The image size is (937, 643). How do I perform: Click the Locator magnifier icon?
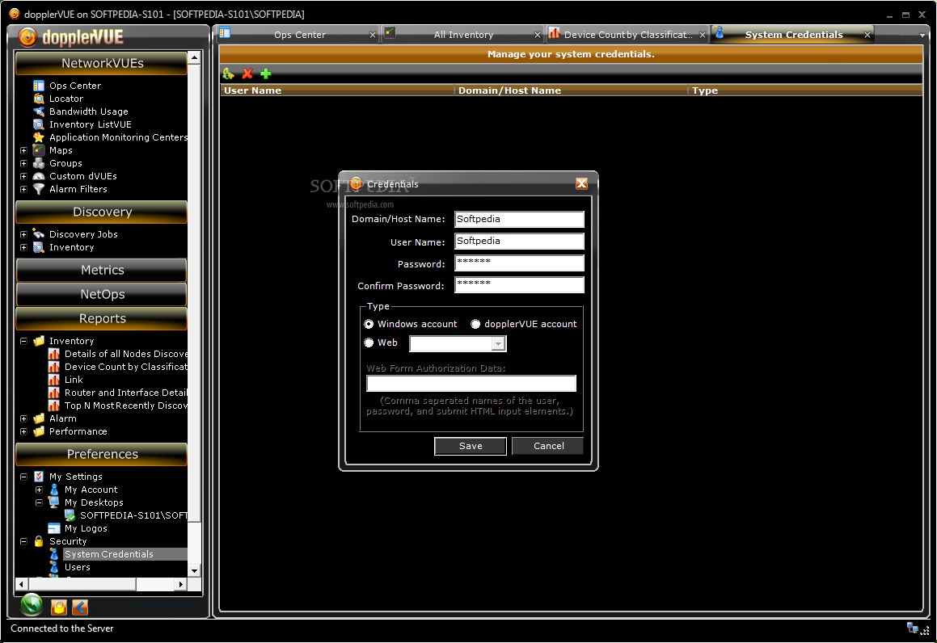(x=39, y=99)
